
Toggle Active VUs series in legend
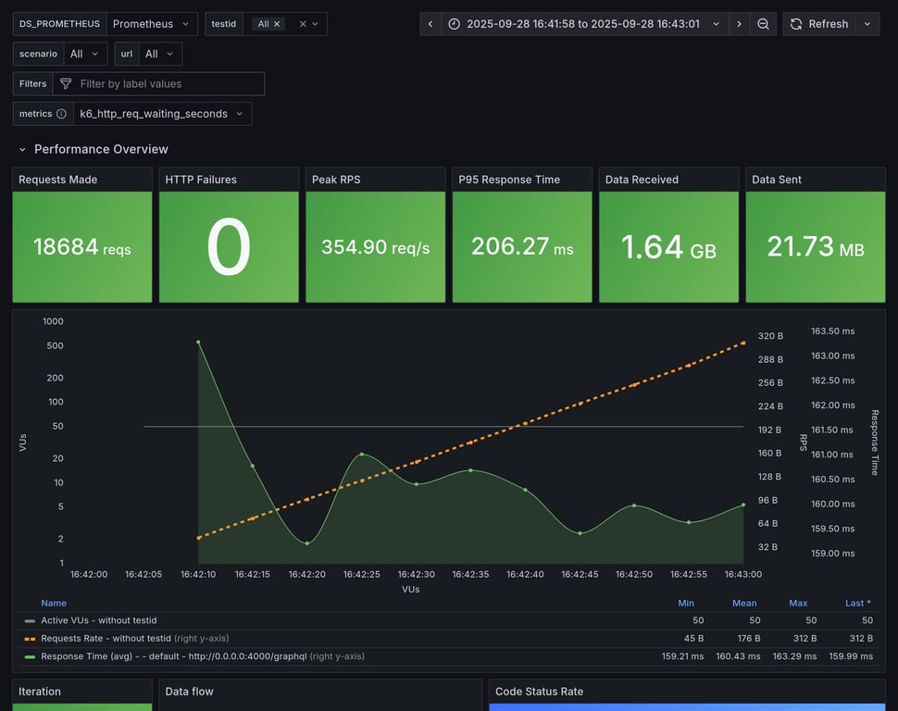coord(97,620)
